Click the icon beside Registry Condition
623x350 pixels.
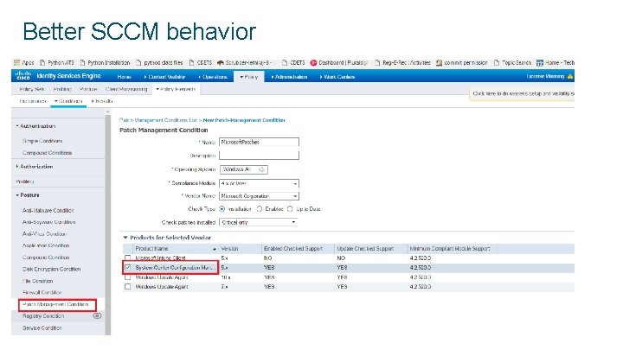[x=97, y=316]
